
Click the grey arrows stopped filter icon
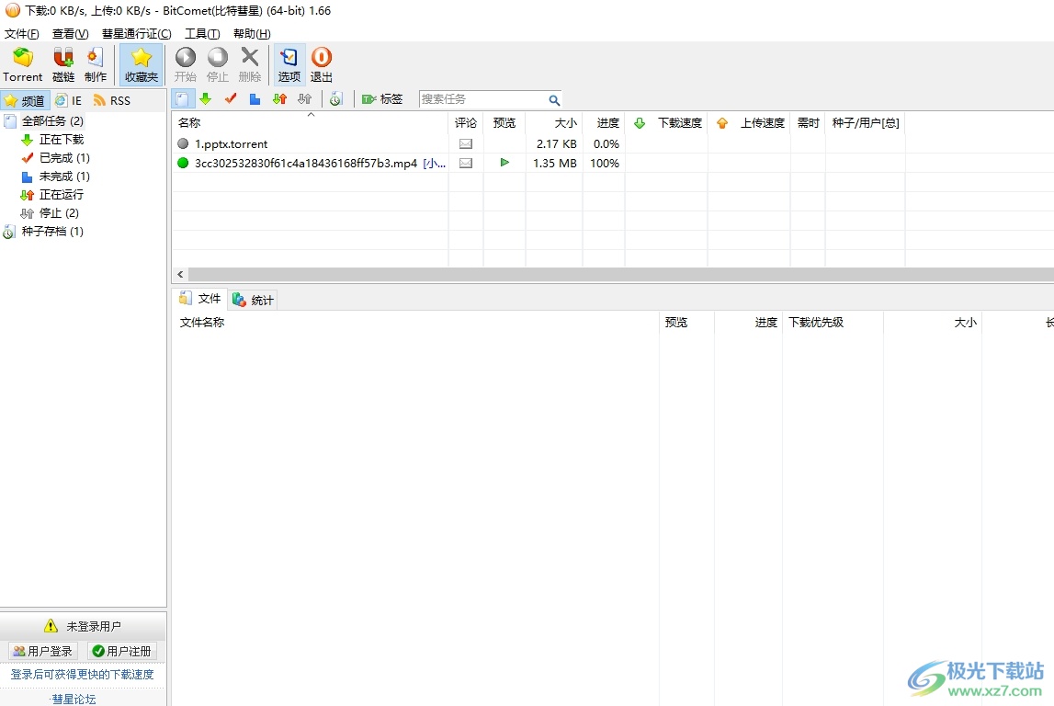click(x=304, y=99)
